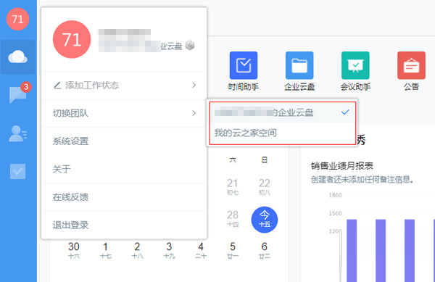Screen dimensions: 435x282
Task: Select 切换团队 menu entry
Action: click(124, 113)
